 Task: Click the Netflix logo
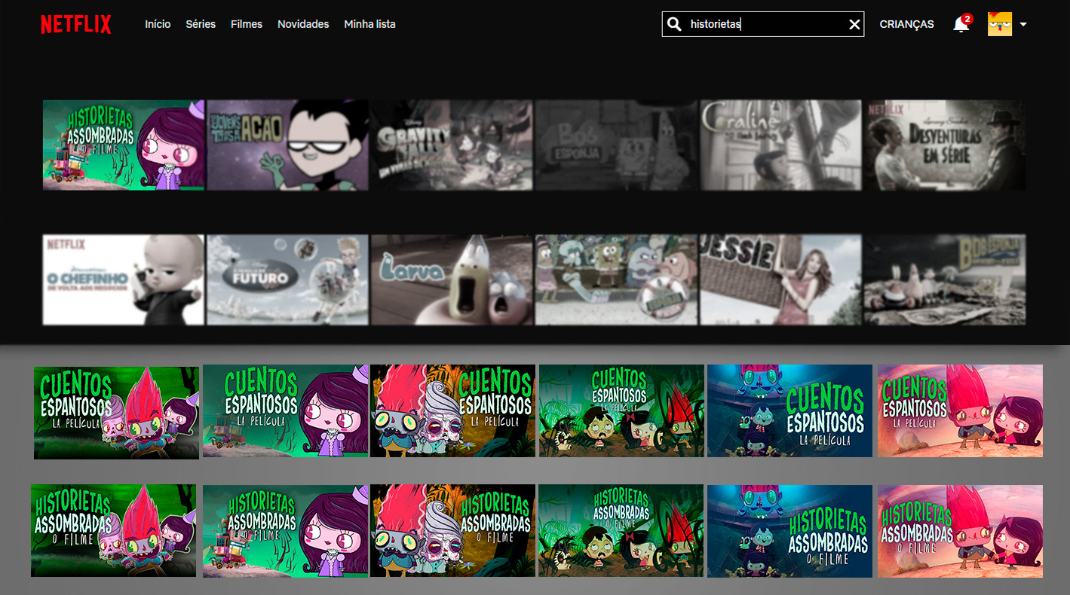76,24
